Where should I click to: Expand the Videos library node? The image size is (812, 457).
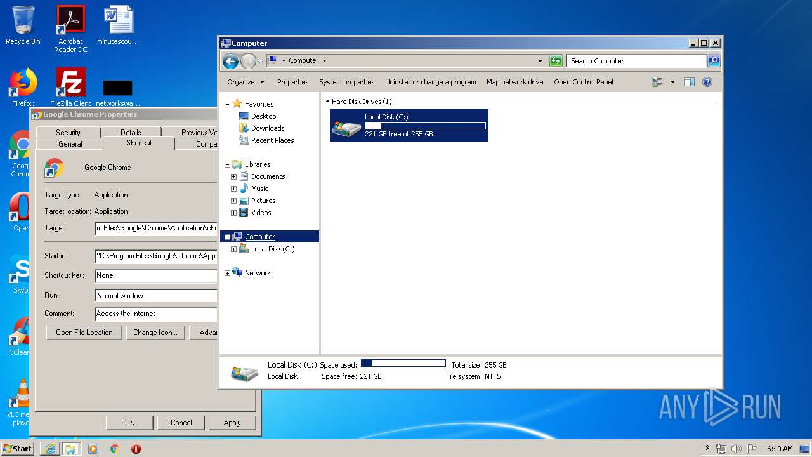(233, 213)
